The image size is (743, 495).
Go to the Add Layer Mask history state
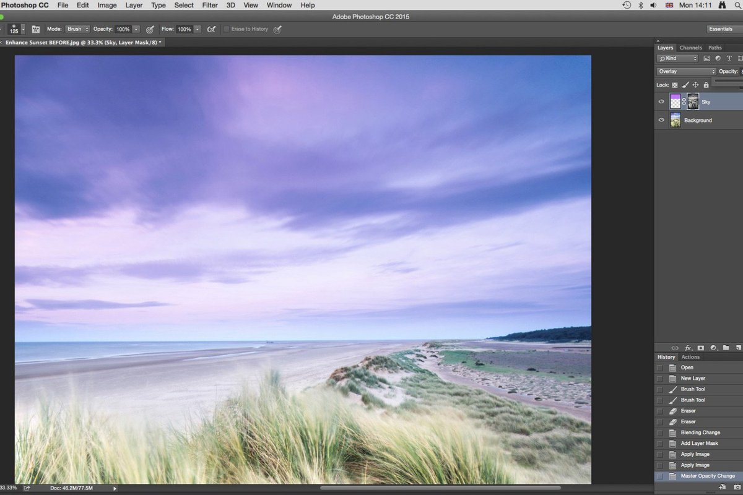[698, 443]
